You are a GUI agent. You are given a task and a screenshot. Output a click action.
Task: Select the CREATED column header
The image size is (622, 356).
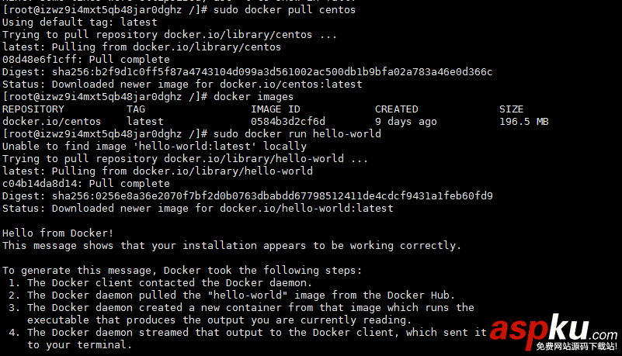pos(396,109)
